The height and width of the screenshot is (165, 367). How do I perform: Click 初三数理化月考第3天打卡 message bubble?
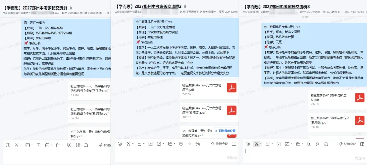pos(314,55)
